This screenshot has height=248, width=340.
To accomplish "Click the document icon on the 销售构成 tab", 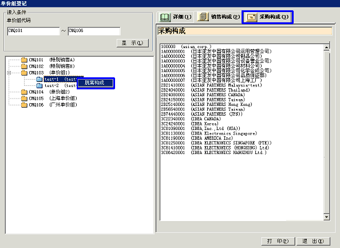I will click(x=203, y=17).
